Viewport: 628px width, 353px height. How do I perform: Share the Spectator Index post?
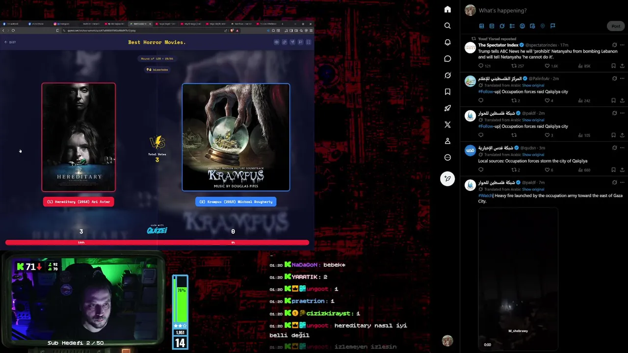pyautogui.click(x=622, y=66)
